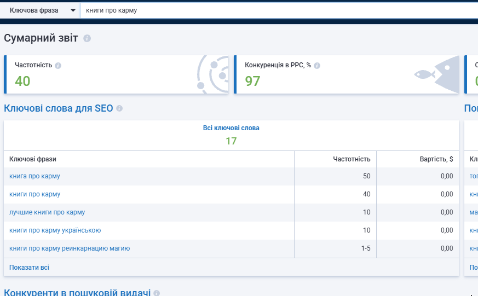Click the dropdown arrow next to Ключова фраза

click(73, 10)
